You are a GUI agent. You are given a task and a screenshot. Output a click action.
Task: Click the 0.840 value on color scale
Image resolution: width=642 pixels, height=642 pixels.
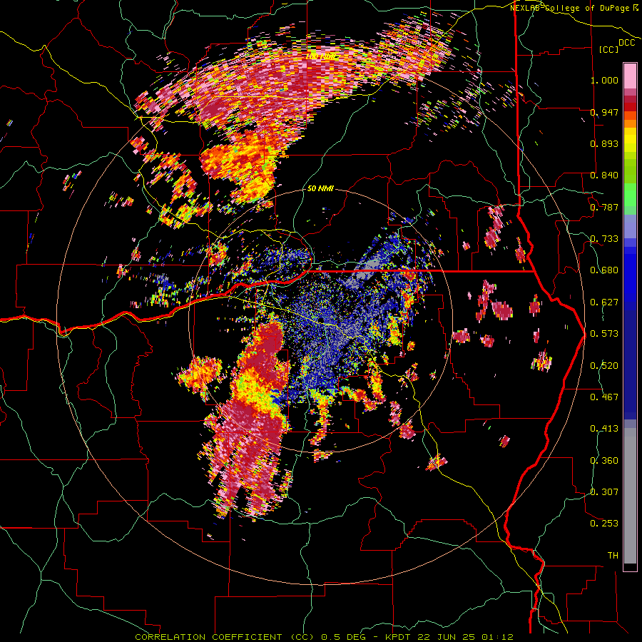click(x=604, y=175)
